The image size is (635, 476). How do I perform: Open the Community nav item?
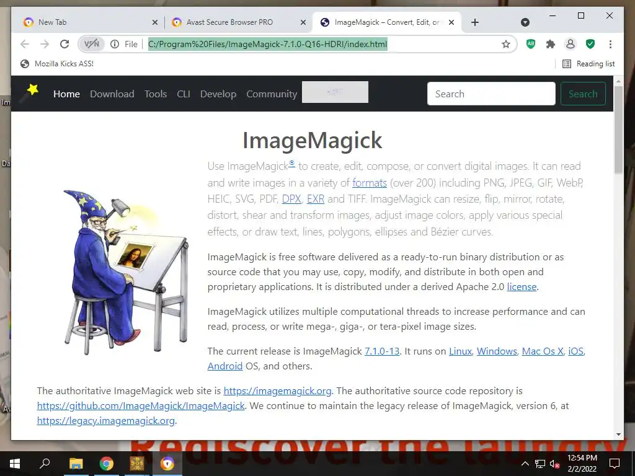pos(272,94)
